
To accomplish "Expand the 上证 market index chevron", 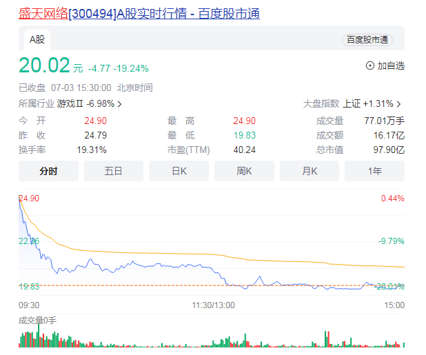I will pyautogui.click(x=398, y=104).
